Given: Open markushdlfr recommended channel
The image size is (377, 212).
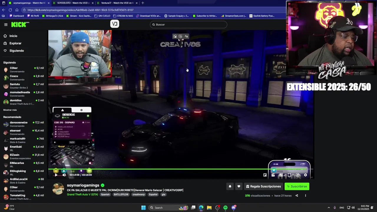Looking at the screenshot, I should point(24,140).
